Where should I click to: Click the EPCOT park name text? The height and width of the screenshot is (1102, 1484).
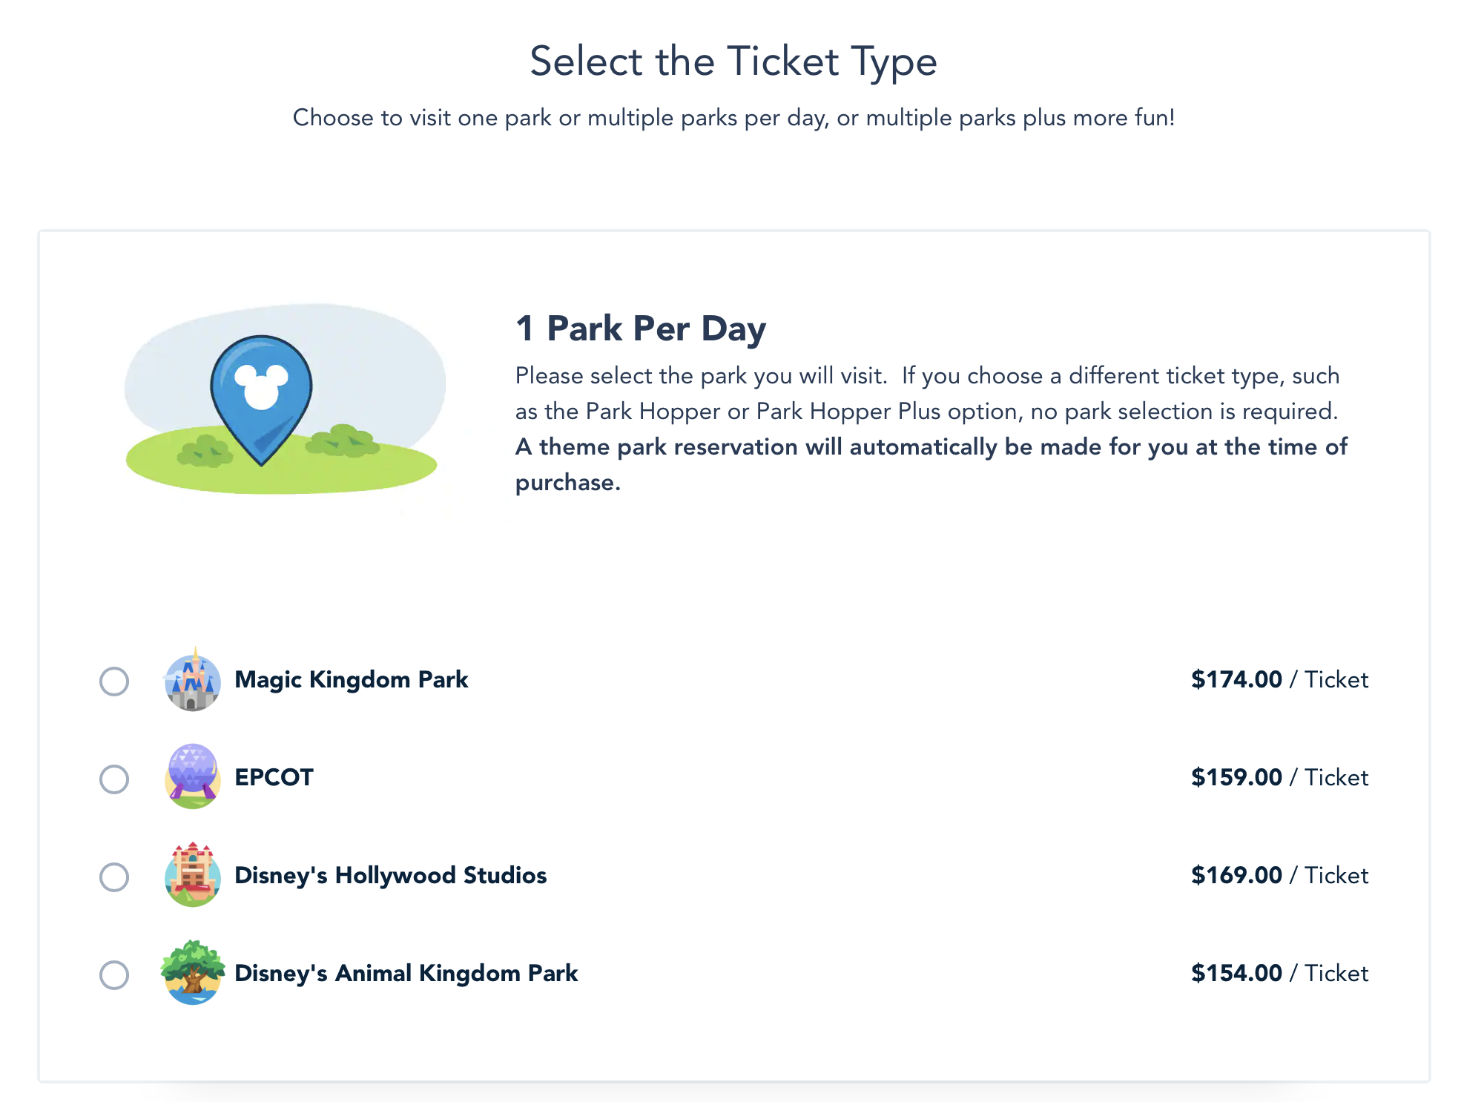click(x=274, y=778)
